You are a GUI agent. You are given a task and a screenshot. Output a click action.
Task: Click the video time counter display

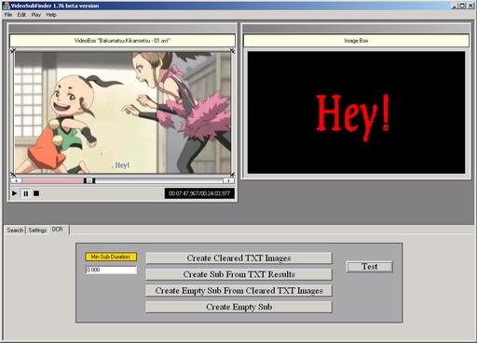point(199,193)
